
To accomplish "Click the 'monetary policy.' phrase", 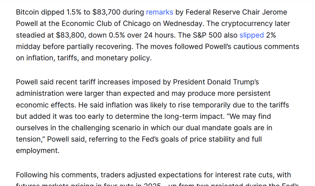I will (x=124, y=58).
